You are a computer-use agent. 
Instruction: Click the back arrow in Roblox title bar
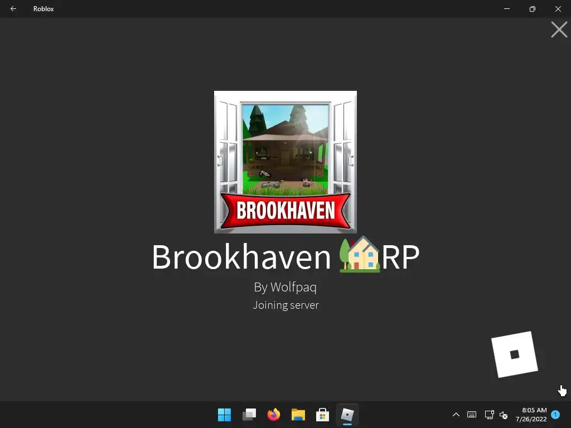click(13, 9)
